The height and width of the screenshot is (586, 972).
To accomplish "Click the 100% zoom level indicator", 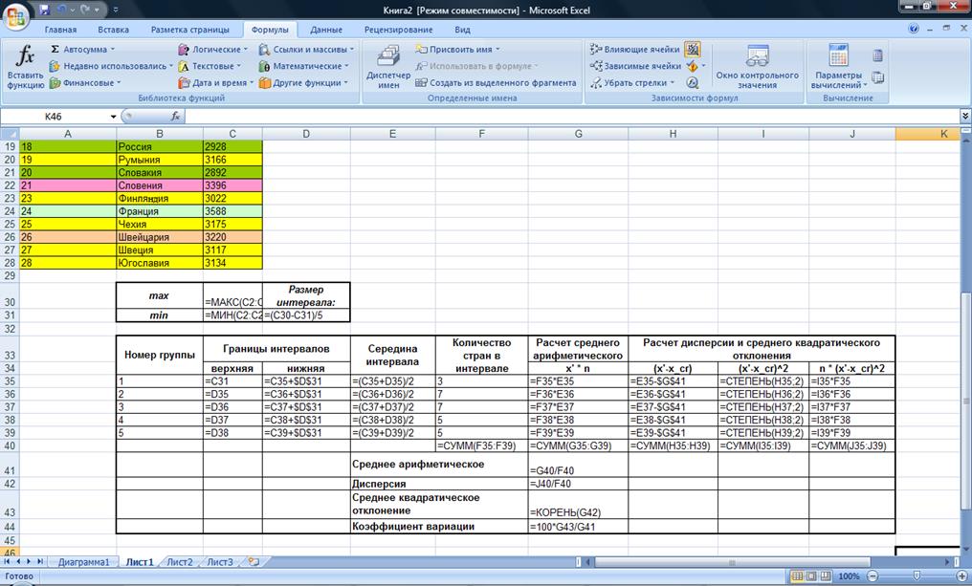I will (x=849, y=576).
